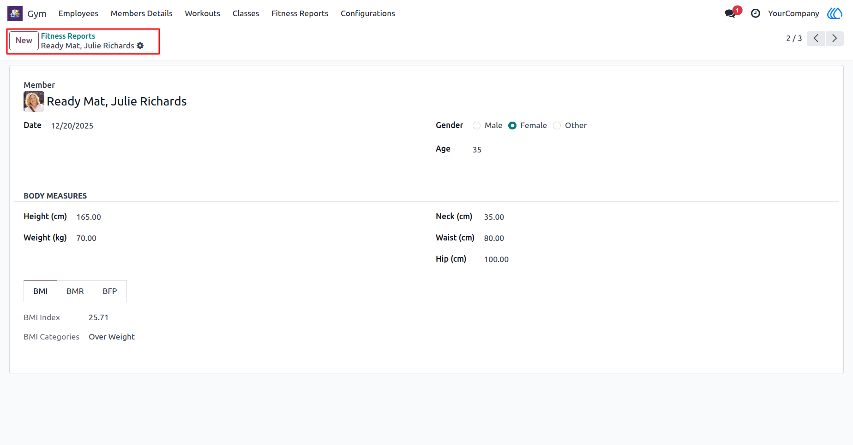The width and height of the screenshot is (853, 445).
Task: Select the Female gender radio button
Action: 512,126
